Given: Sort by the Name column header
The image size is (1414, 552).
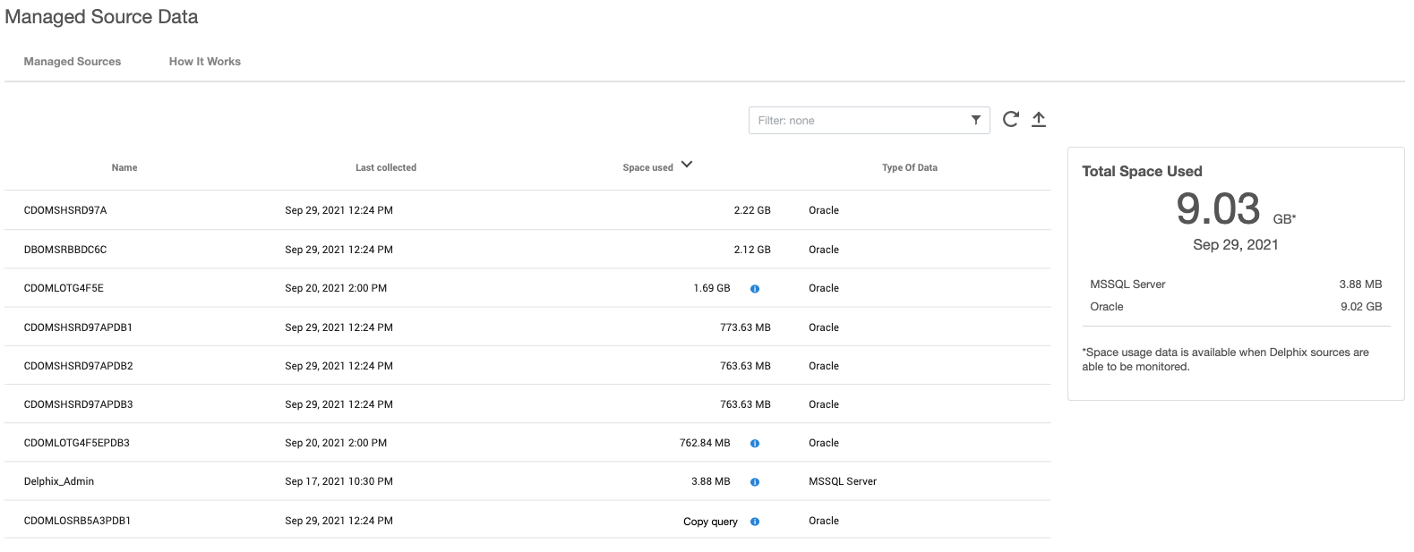Looking at the screenshot, I should click(x=124, y=168).
